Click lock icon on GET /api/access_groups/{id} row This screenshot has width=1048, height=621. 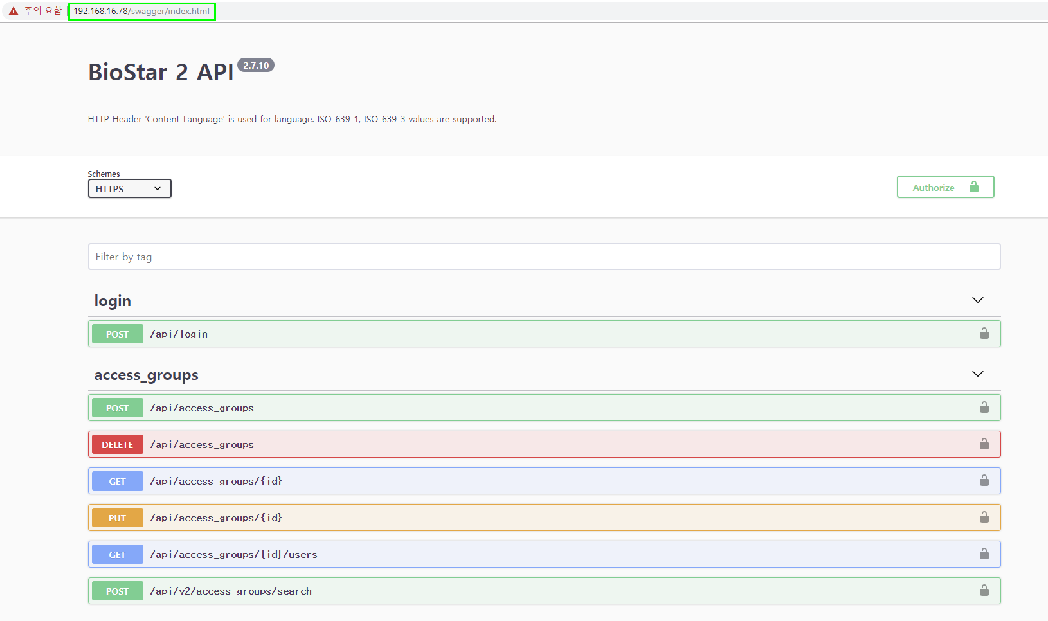click(984, 480)
